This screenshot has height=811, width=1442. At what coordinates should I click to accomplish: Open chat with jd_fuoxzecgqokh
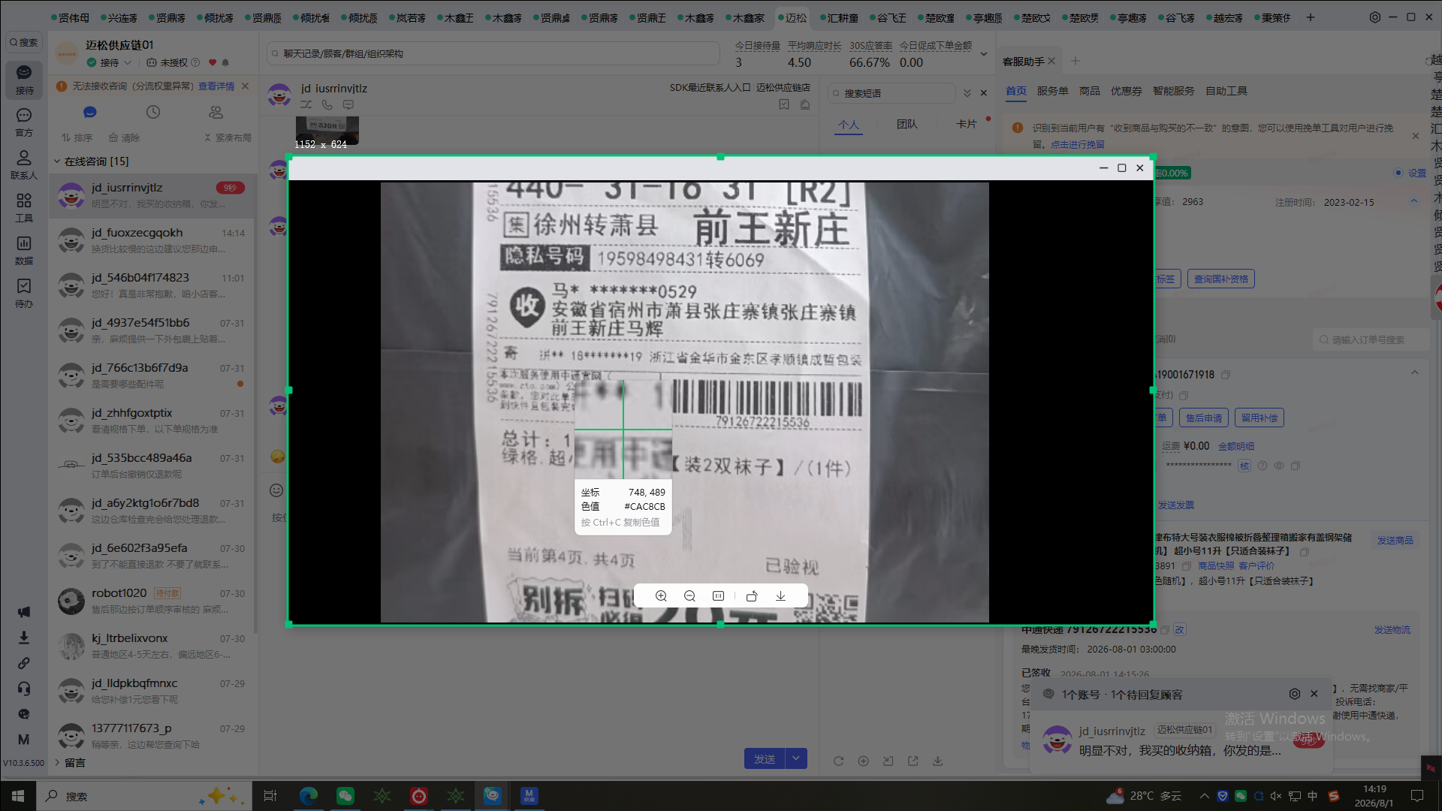152,240
